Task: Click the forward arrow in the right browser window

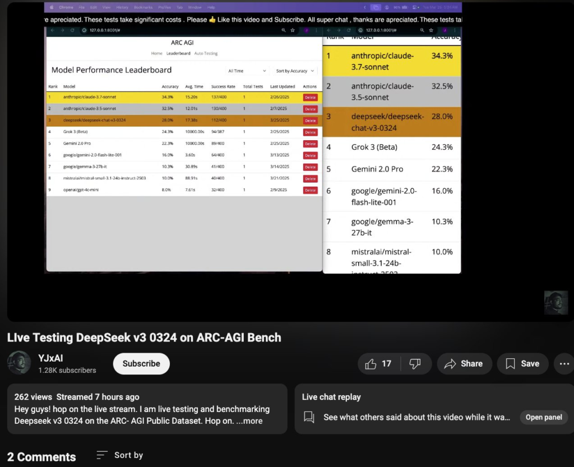Action: click(339, 30)
